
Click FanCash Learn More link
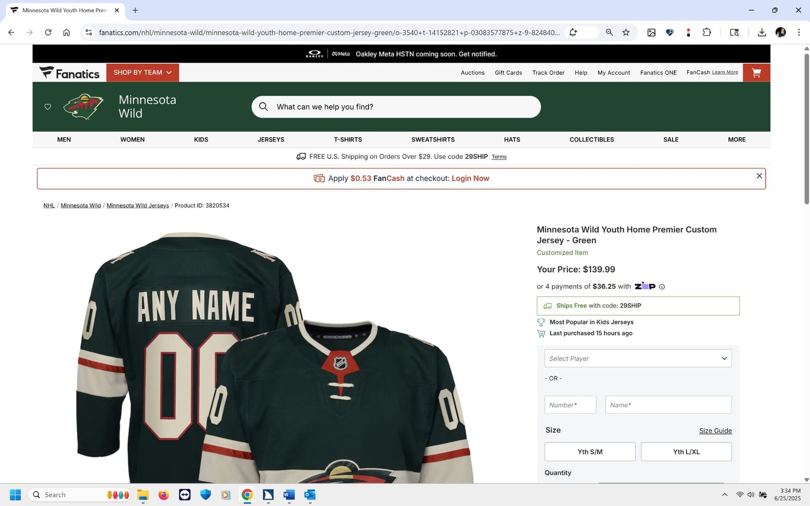(725, 72)
